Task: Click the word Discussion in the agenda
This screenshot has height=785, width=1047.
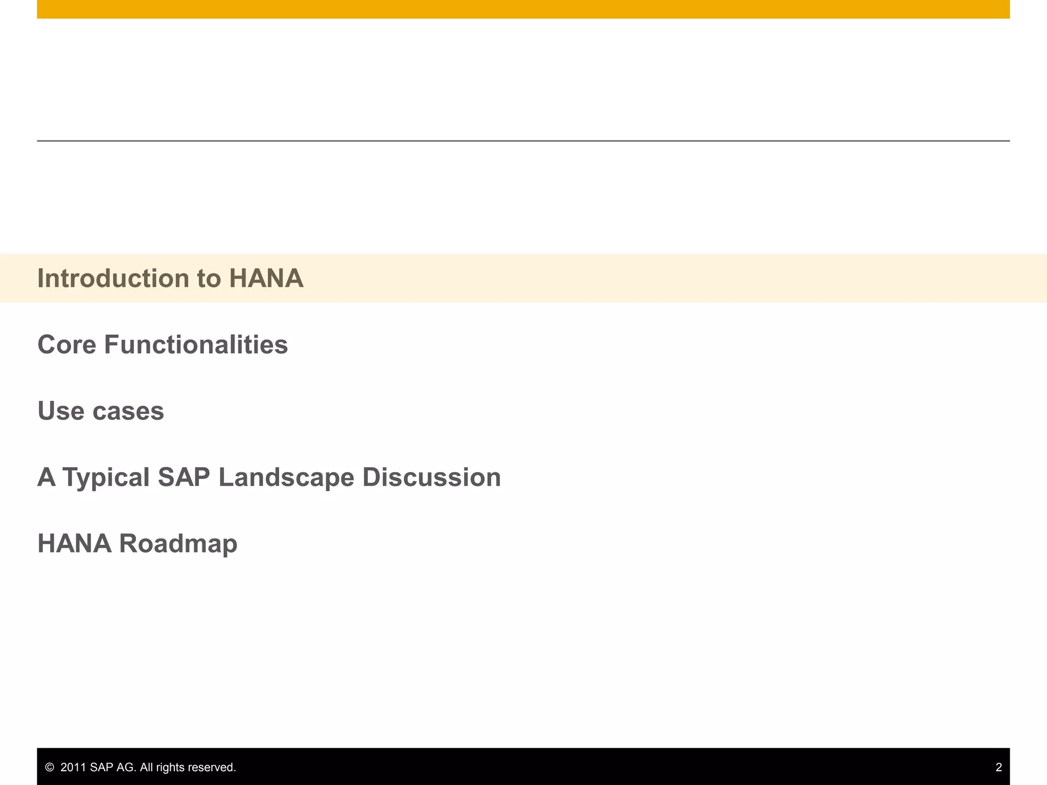Action: coord(431,477)
